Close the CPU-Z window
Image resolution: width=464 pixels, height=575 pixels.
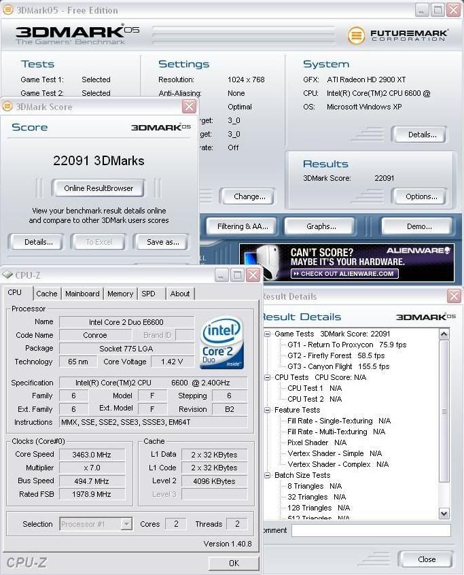(253, 275)
